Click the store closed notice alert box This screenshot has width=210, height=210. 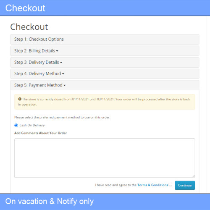(105, 102)
